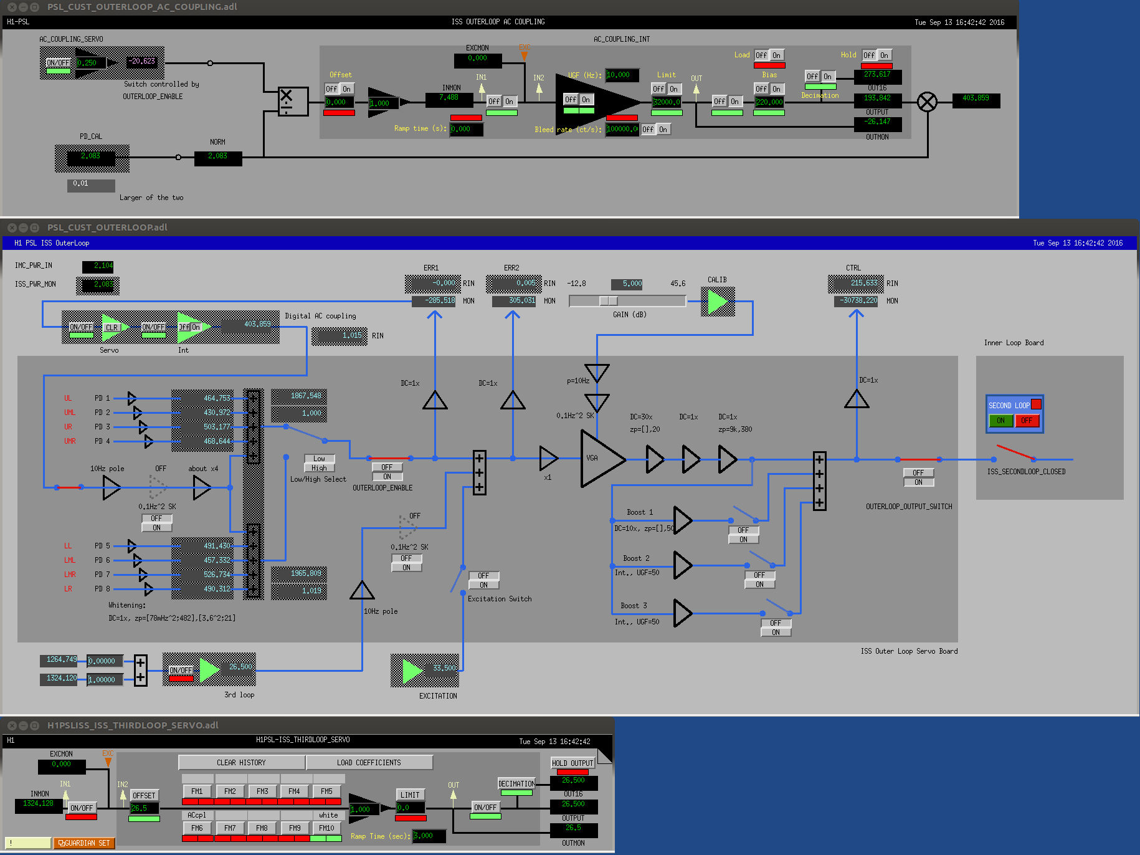The height and width of the screenshot is (855, 1140).
Task: Switch Excitation Switch ON
Action: (x=483, y=585)
